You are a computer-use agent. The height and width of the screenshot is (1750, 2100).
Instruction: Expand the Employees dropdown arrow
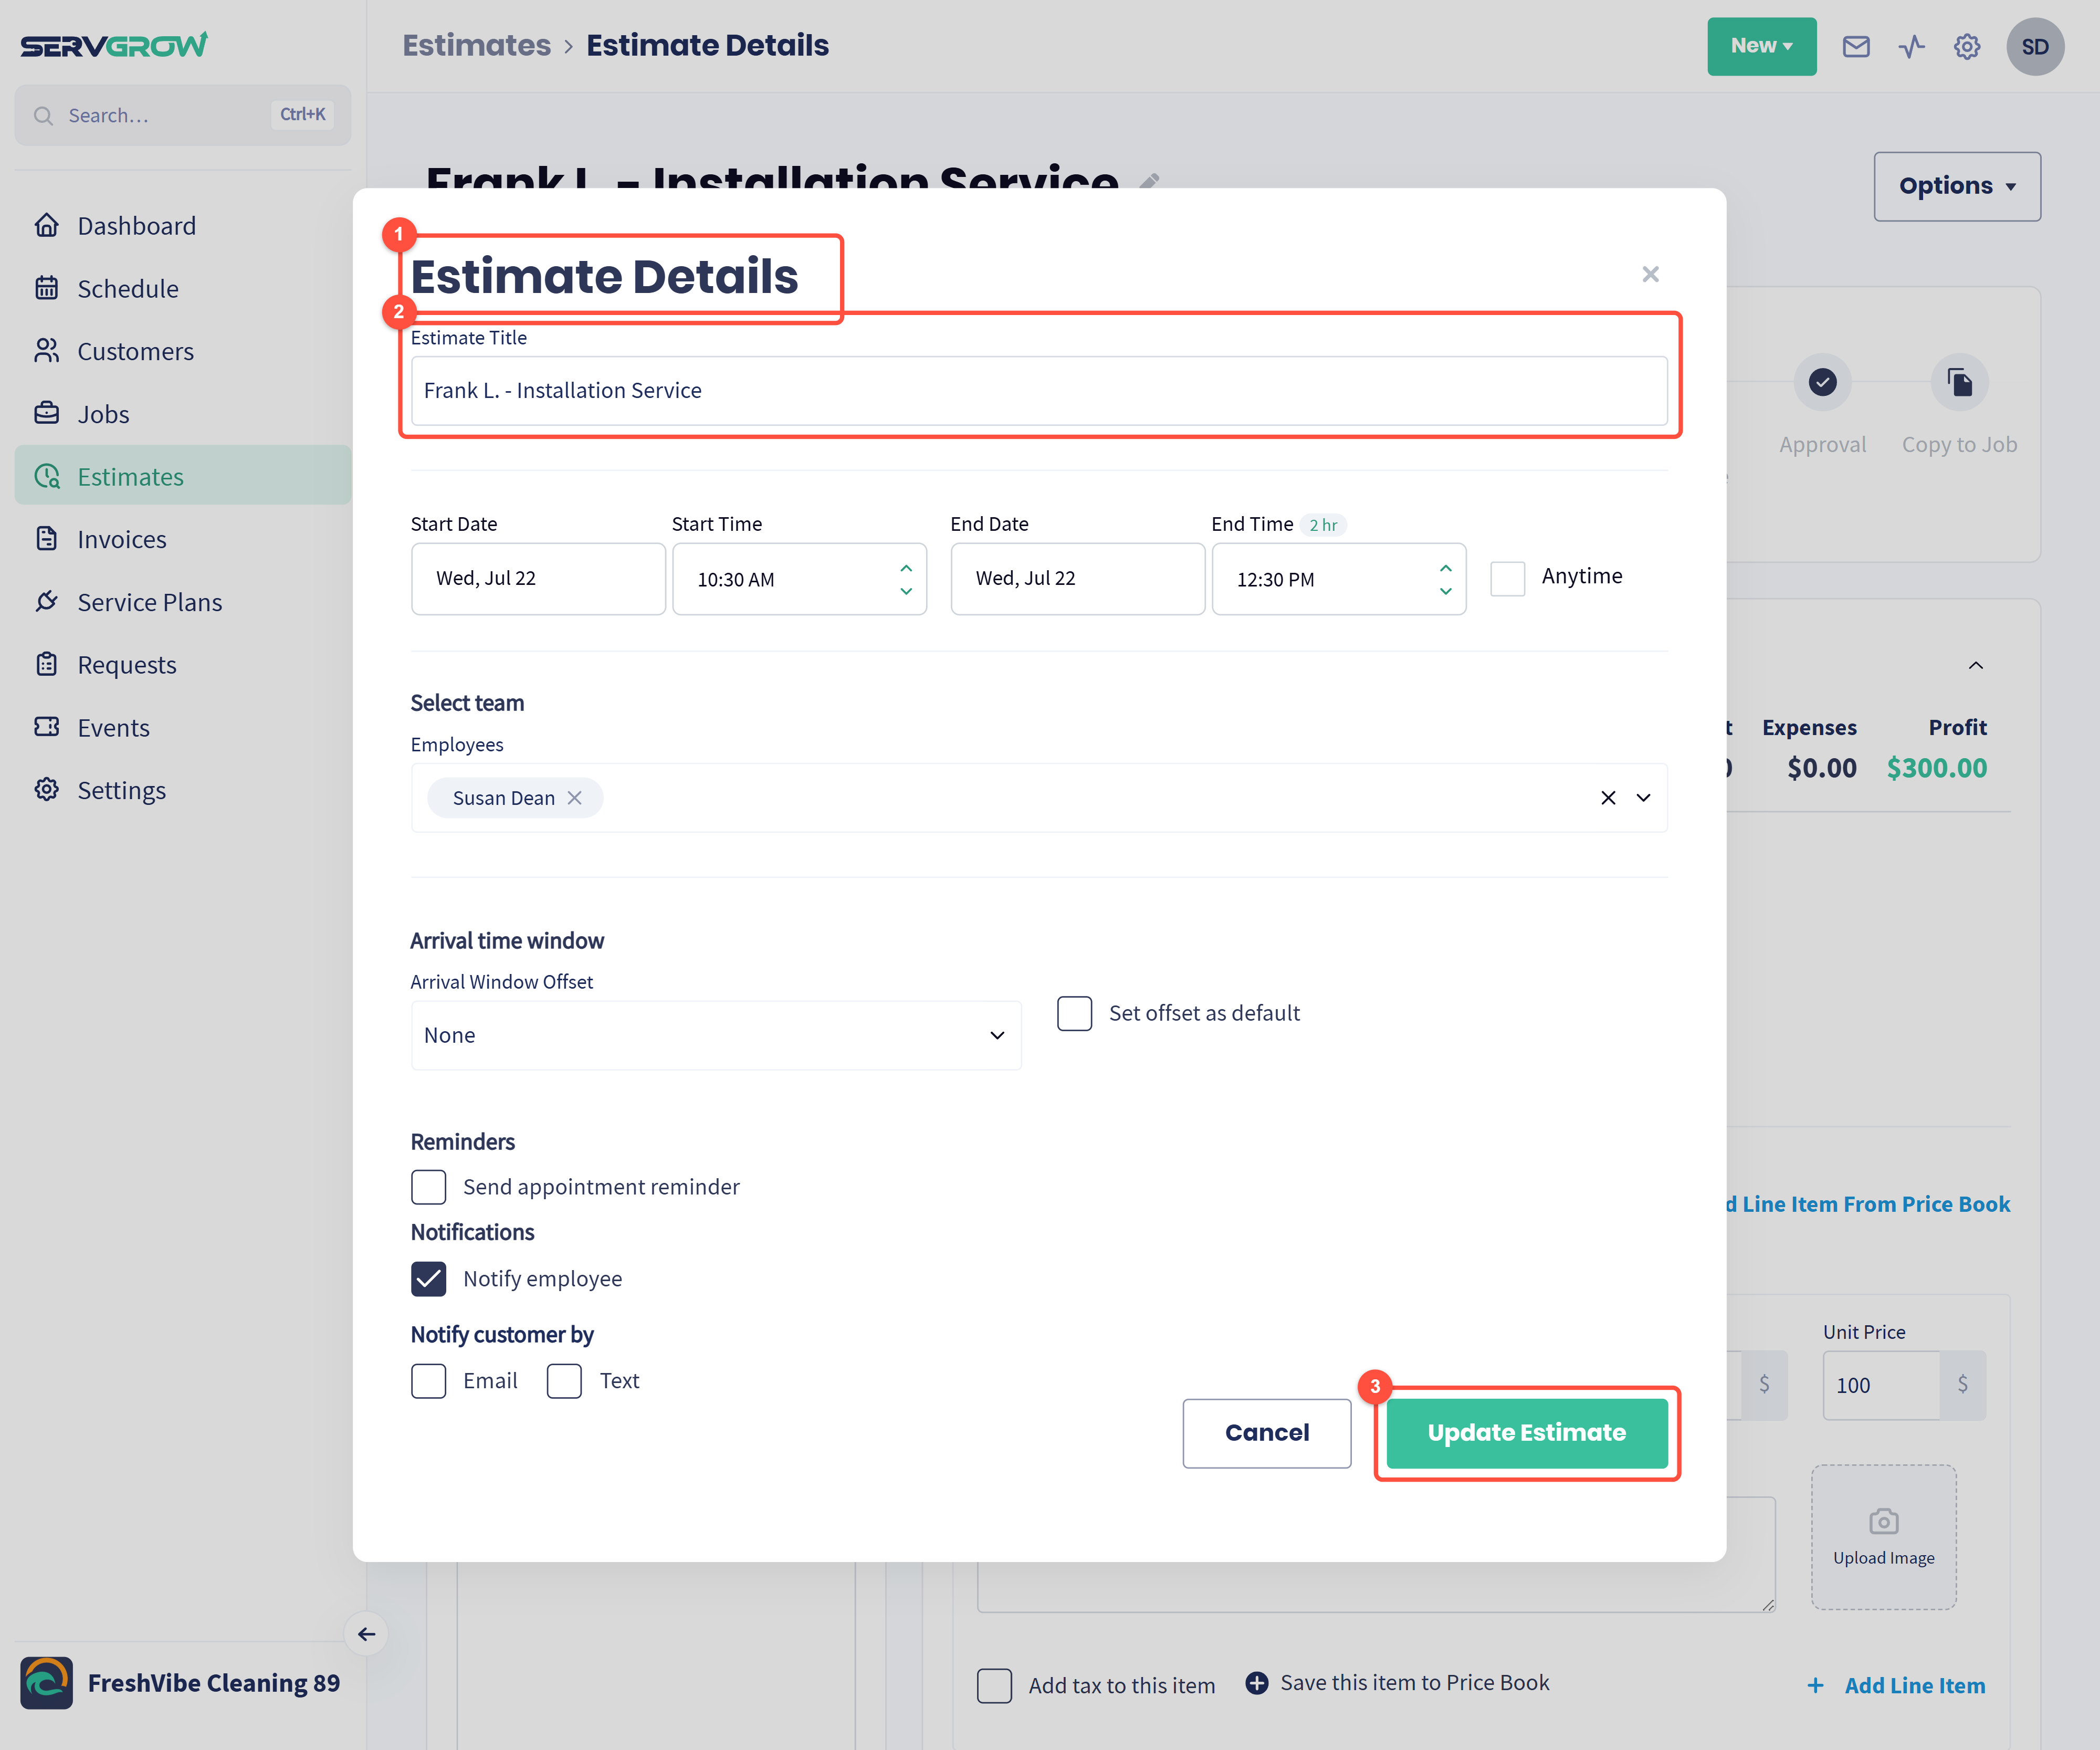[x=1643, y=798]
